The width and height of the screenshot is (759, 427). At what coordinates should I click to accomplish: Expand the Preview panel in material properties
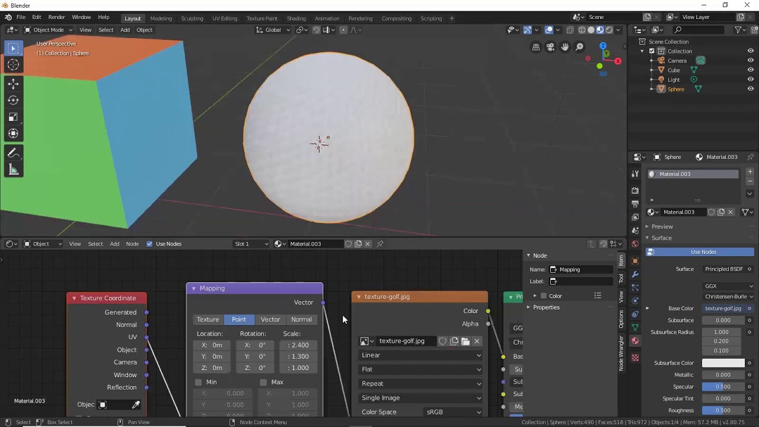click(662, 227)
